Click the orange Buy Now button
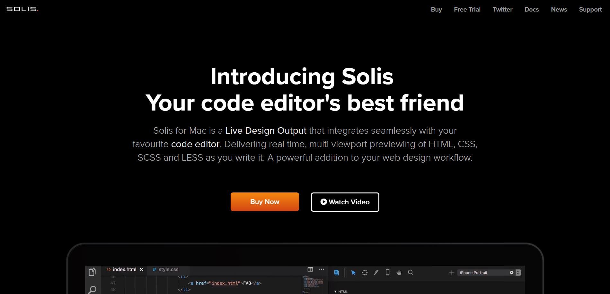 [x=265, y=202]
